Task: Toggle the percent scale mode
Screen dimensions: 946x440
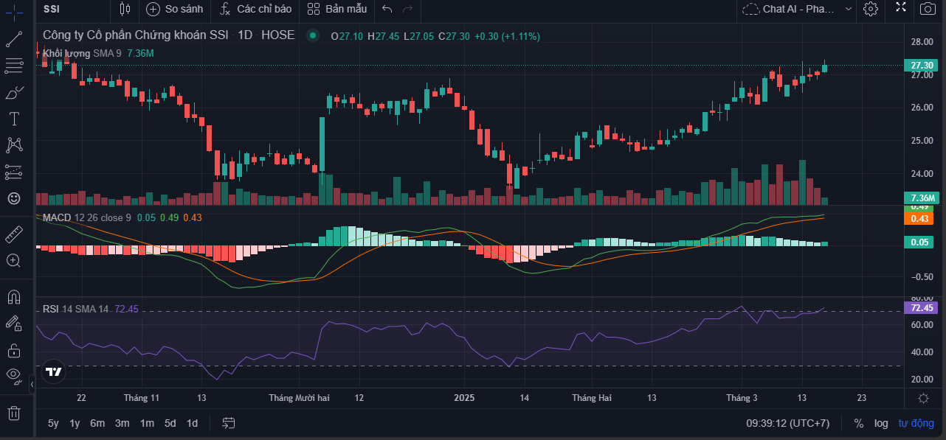Action: [859, 423]
